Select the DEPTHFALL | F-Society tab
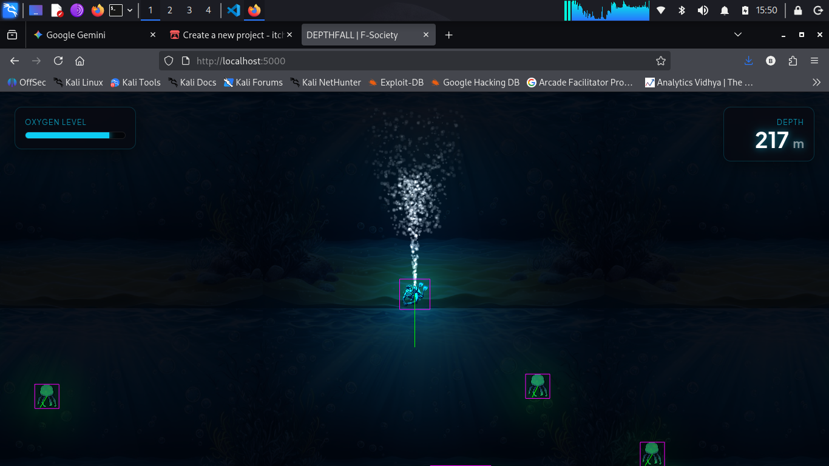Image resolution: width=829 pixels, height=466 pixels. tap(368, 35)
